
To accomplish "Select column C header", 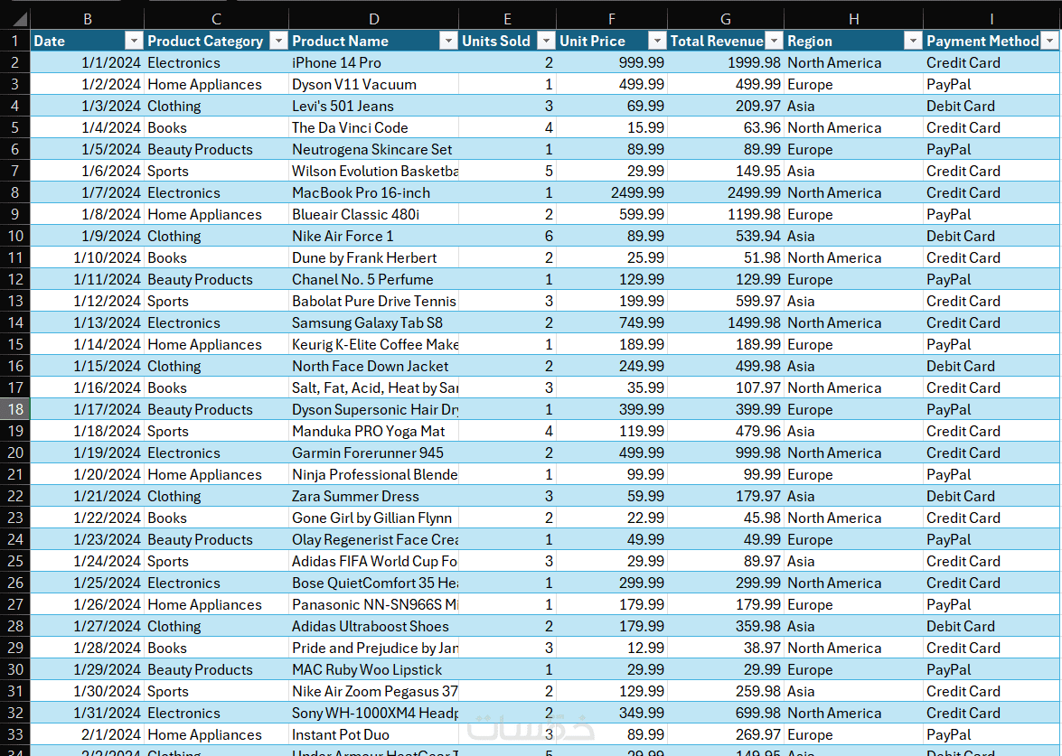I will [x=216, y=19].
